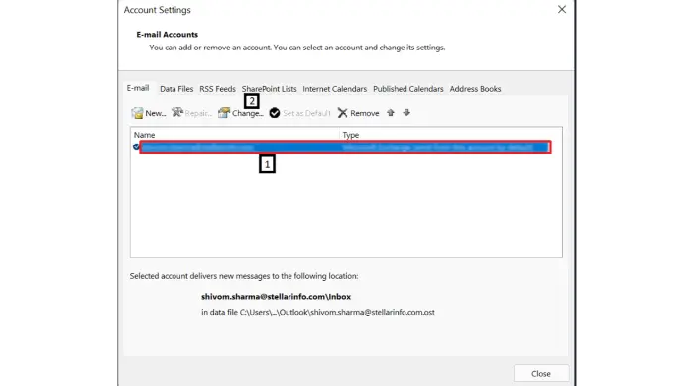This screenshot has width=694, height=386.
Task: Click the default account checkmark in list
Action: point(136,147)
